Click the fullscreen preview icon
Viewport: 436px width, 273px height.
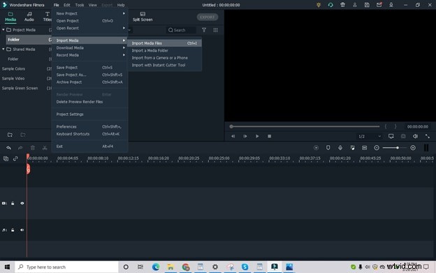coord(428,136)
